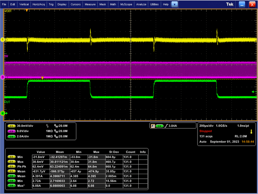Click the trigger level arrow on right edge
Image resolution: width=258 pixels, height=194 pixels.
pyautogui.click(x=253, y=92)
